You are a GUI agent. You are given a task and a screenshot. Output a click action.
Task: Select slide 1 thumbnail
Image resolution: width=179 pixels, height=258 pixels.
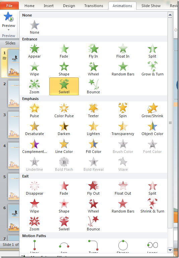14,63
